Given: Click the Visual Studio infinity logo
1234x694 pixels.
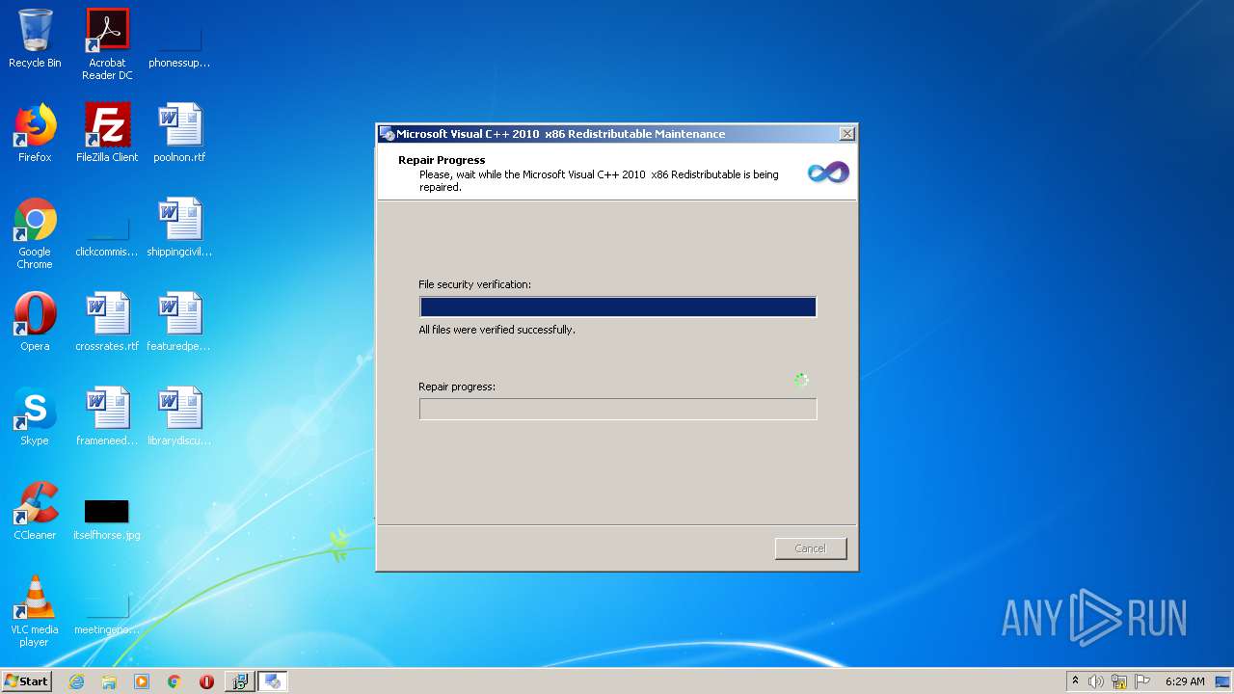Looking at the screenshot, I should coord(828,173).
